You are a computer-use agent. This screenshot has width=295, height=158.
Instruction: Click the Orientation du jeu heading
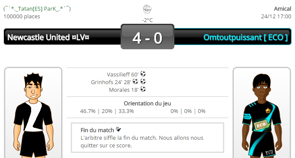(x=147, y=104)
